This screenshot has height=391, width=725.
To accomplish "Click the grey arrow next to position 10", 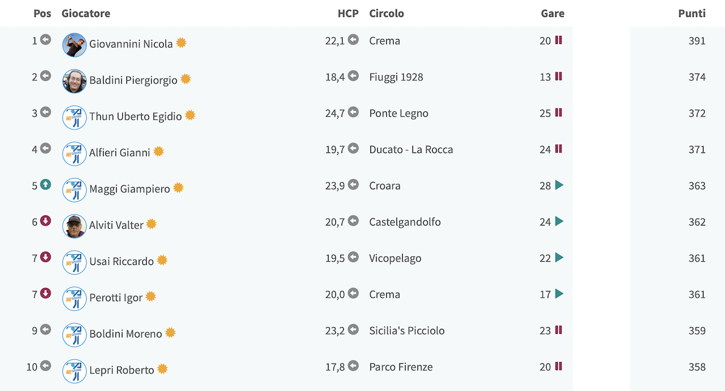I will (45, 366).
